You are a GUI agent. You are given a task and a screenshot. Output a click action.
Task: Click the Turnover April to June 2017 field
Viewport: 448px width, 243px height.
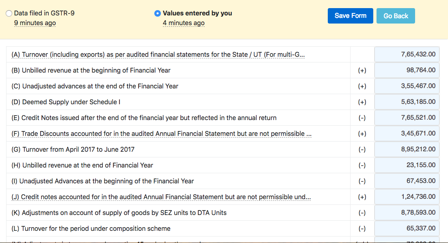(406, 149)
